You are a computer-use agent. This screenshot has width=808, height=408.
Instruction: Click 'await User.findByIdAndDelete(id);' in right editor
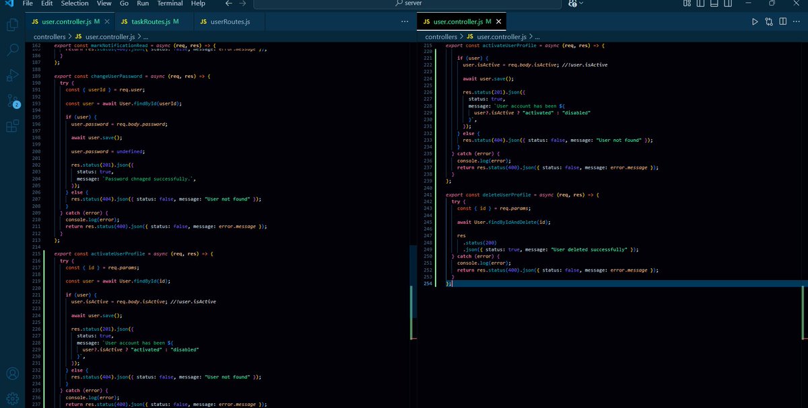click(x=505, y=222)
